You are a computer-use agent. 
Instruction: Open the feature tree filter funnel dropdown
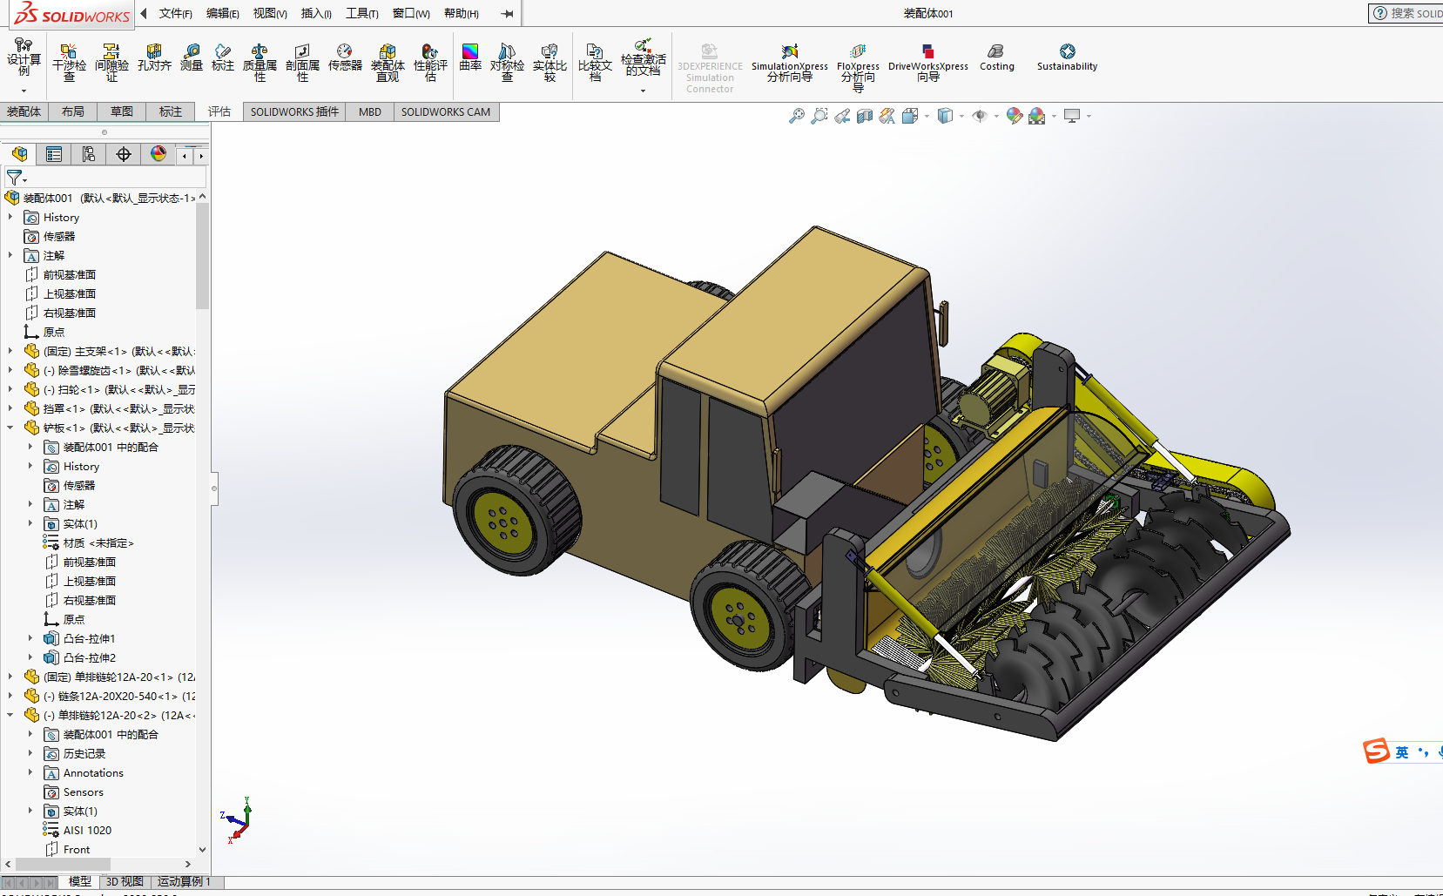17,177
